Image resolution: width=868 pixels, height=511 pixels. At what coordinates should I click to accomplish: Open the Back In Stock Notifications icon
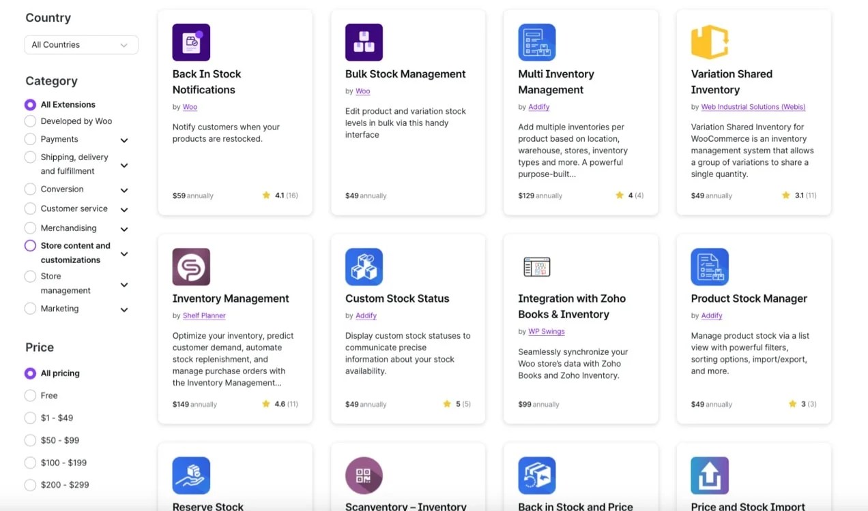click(x=191, y=42)
